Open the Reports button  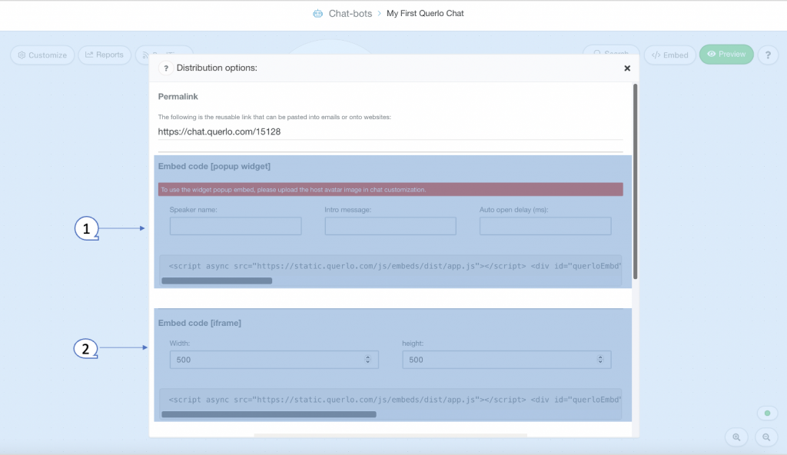tap(105, 55)
